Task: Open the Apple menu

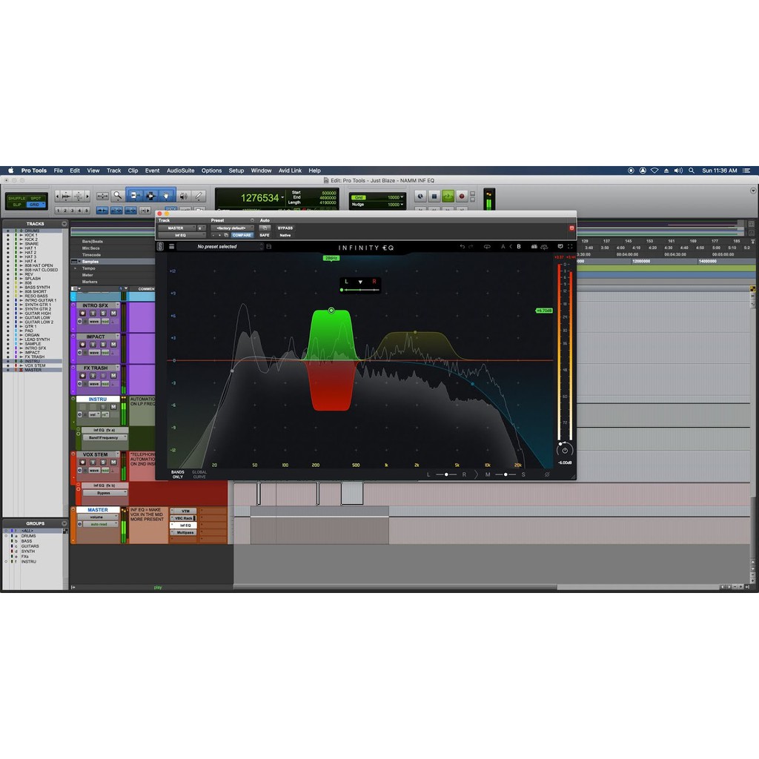Action: click(x=10, y=170)
